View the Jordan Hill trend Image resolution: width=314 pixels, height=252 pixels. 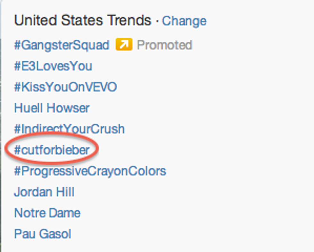[44, 192]
